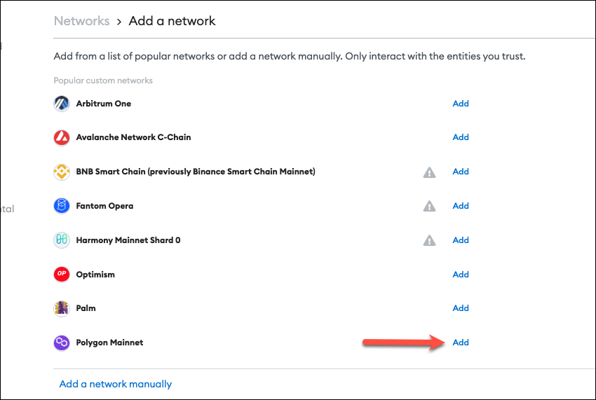Image resolution: width=596 pixels, height=400 pixels.
Task: Go back to Networks breadcrumb
Action: pos(82,21)
